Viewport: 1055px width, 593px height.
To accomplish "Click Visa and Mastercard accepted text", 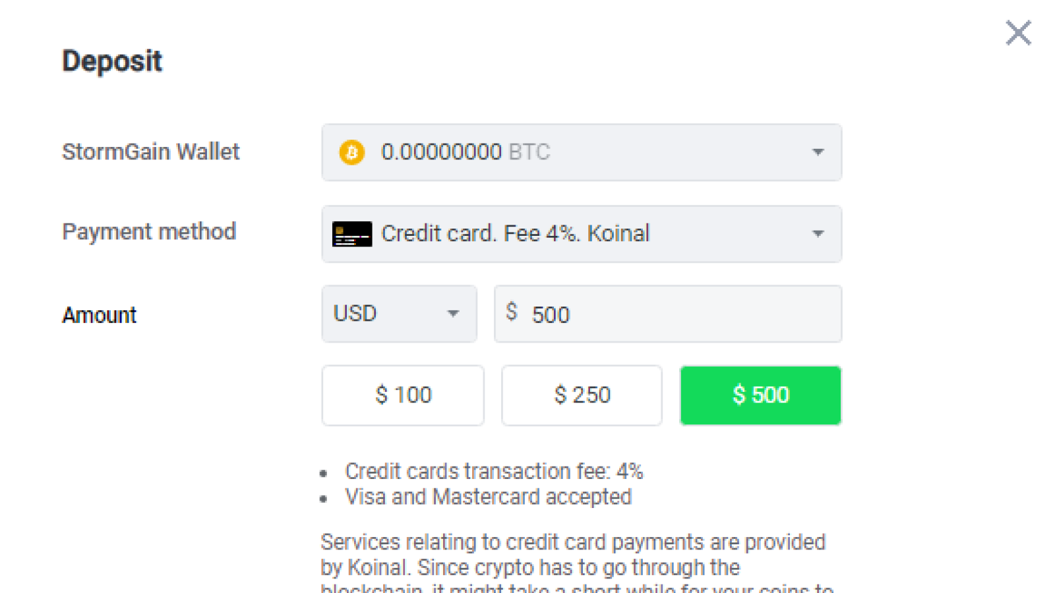I will 489,497.
